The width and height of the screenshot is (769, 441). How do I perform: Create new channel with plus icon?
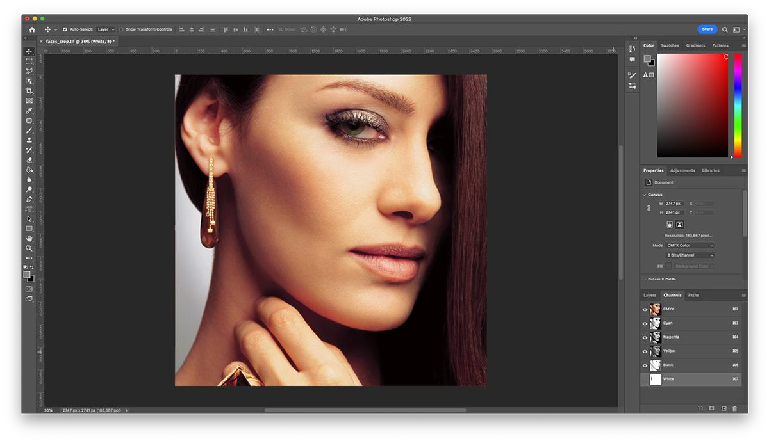pyautogui.click(x=724, y=408)
